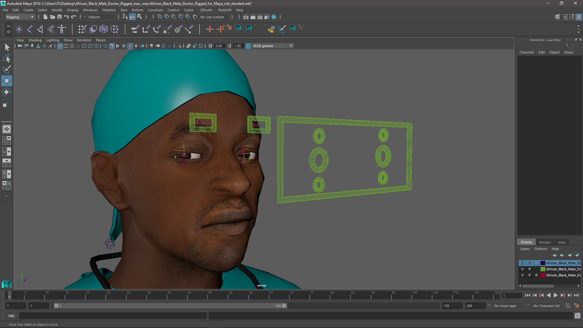Activate the Select tool arrow
Image resolution: width=583 pixels, height=328 pixels.
coord(7,47)
